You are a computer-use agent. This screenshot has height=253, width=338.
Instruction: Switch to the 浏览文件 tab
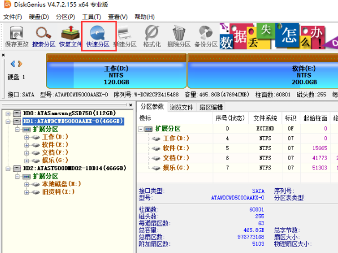[181, 107]
